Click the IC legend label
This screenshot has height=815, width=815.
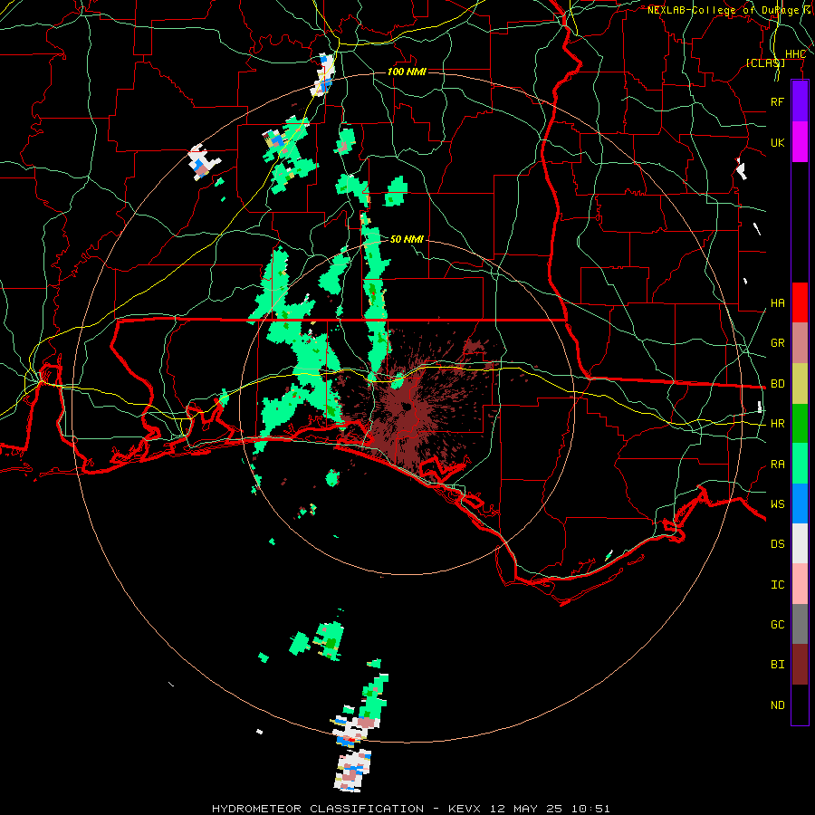click(778, 585)
